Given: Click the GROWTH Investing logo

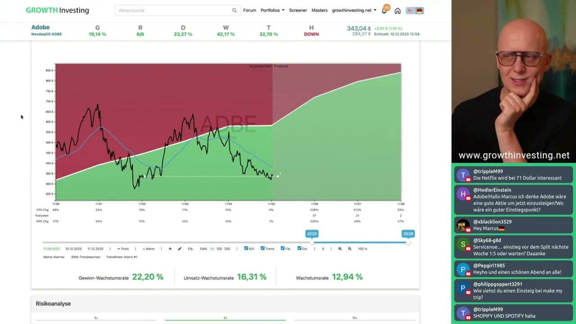Looking at the screenshot, I should coord(57,10).
